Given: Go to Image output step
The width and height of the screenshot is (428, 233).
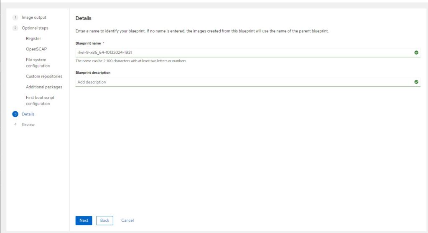Looking at the screenshot, I should coord(34,18).
